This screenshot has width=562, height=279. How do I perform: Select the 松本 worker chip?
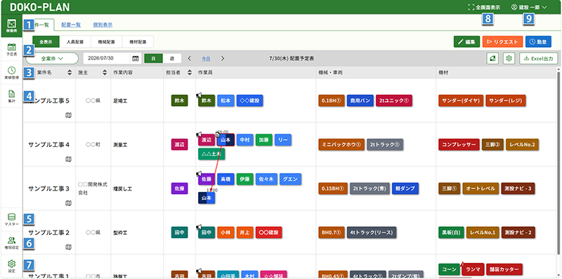(226, 100)
